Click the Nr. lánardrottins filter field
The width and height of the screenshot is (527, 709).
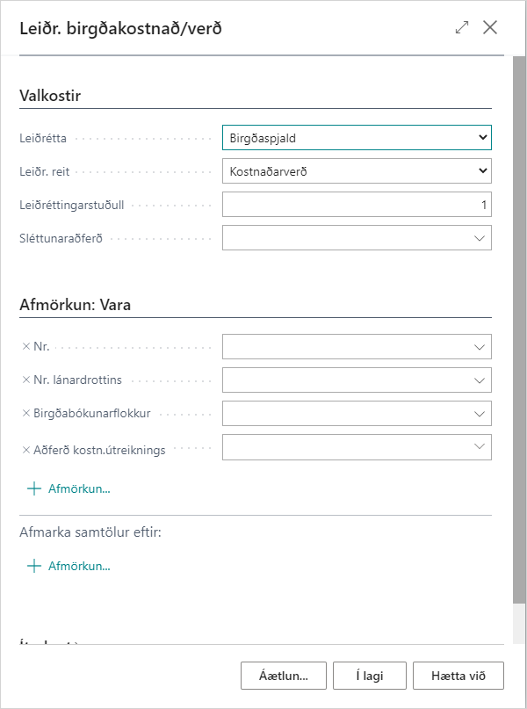[x=348, y=380]
